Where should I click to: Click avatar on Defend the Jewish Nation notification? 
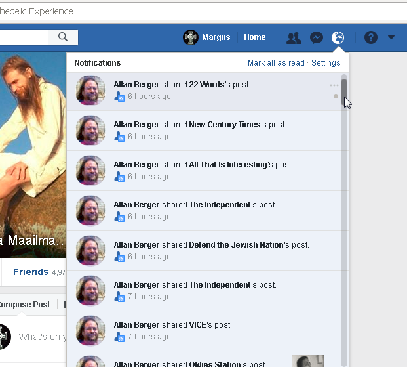pos(90,251)
